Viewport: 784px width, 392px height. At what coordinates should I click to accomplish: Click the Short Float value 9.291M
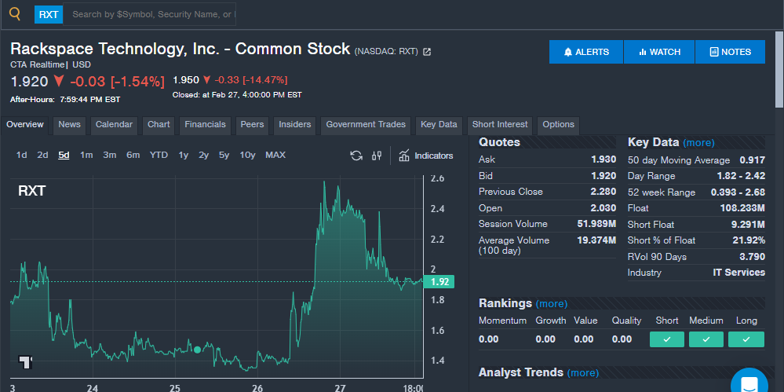(747, 225)
